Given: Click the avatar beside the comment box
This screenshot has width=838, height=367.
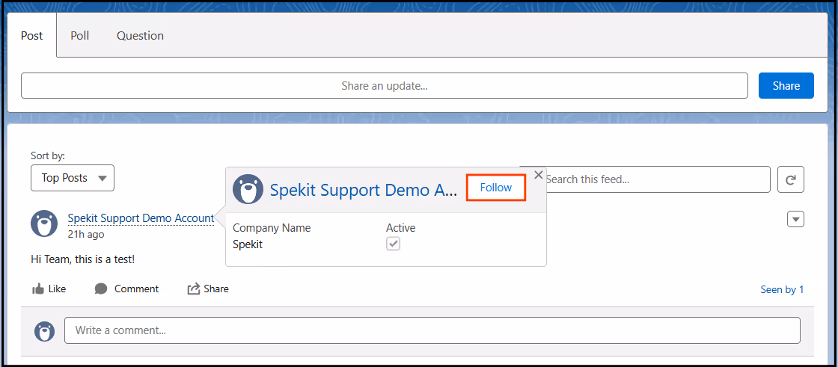Looking at the screenshot, I should 45,331.
